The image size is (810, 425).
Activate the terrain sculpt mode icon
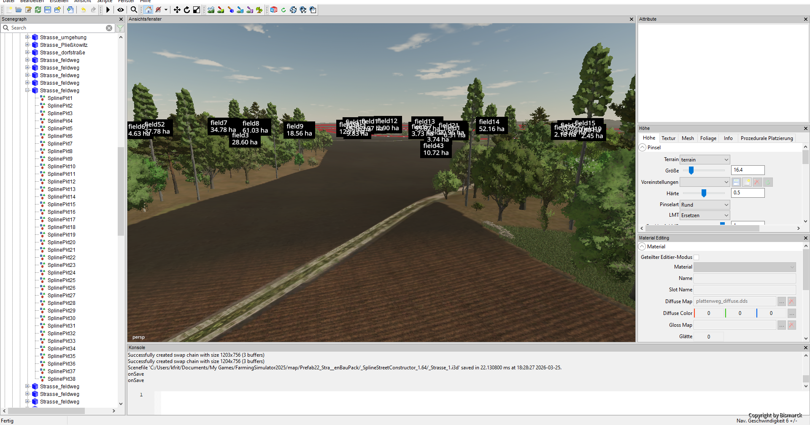[x=211, y=10]
